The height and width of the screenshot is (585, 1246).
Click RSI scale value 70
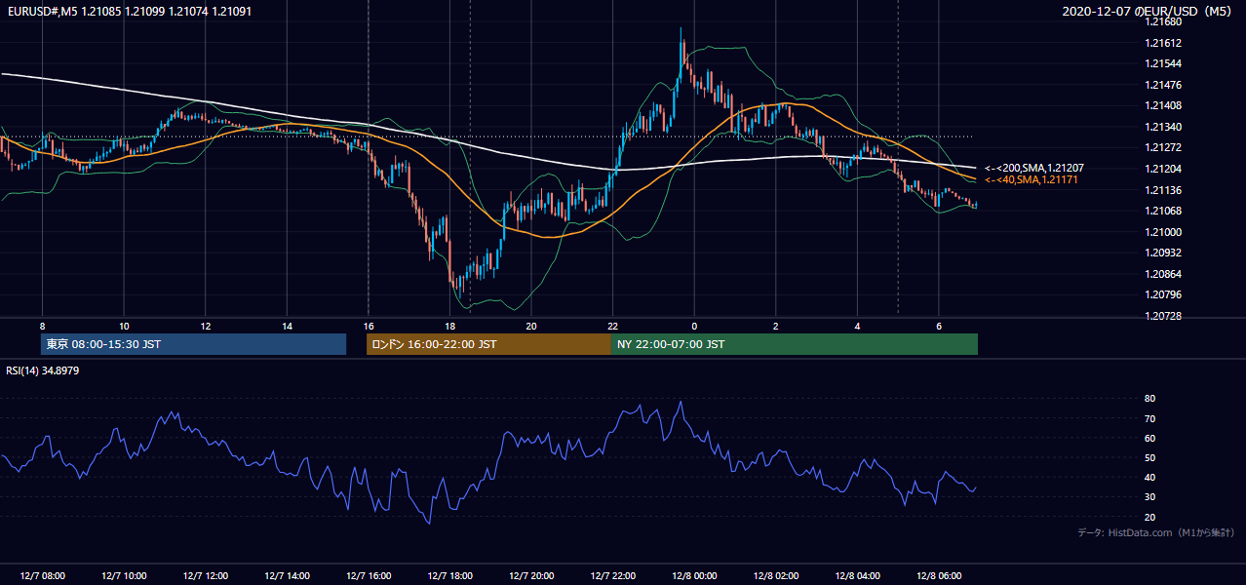click(x=1150, y=418)
